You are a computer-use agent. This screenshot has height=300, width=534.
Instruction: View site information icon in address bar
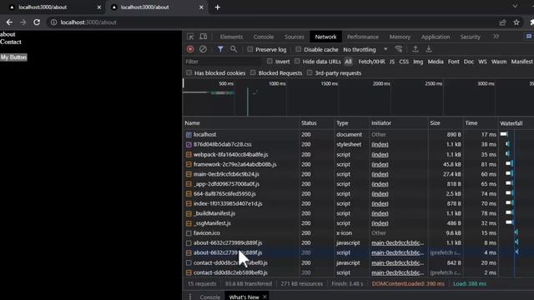click(53, 22)
